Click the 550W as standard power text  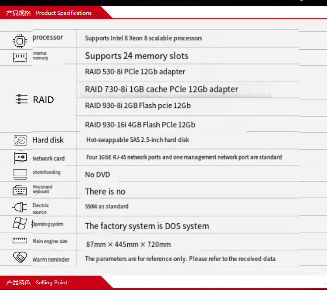[x=106, y=206]
